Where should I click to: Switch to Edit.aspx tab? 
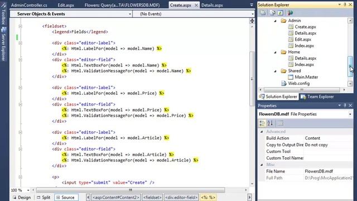(x=66, y=5)
